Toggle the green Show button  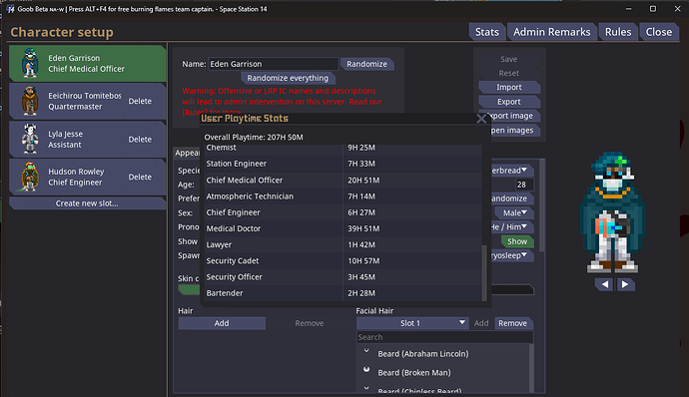tap(517, 241)
